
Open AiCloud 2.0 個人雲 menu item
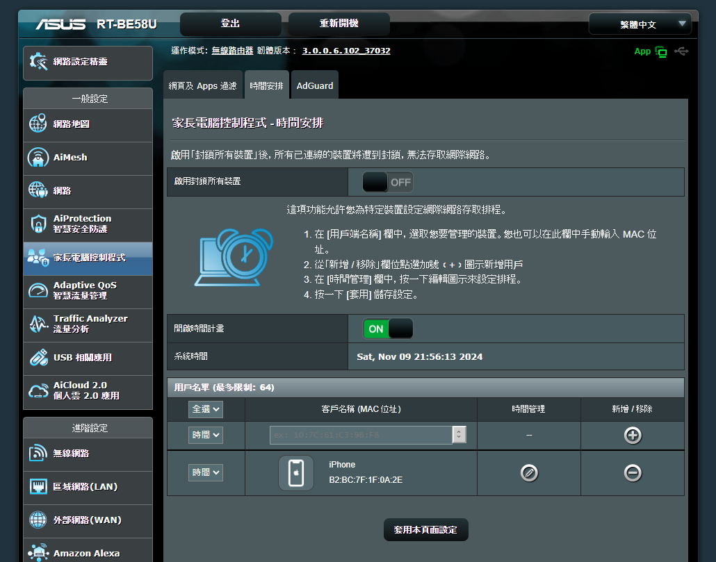[88, 391]
